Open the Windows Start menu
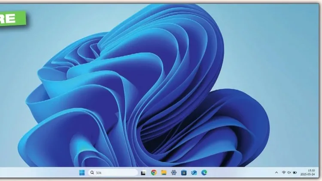Screen dimensions: 322x181 [x=82, y=172]
